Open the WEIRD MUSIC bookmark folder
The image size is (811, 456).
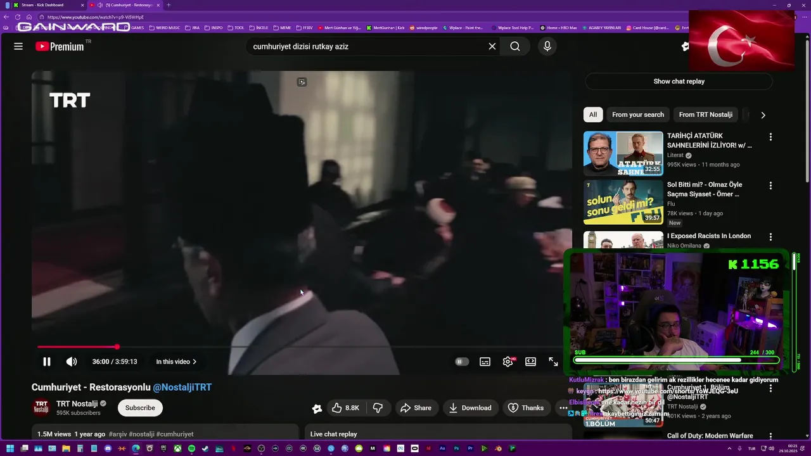pos(165,28)
